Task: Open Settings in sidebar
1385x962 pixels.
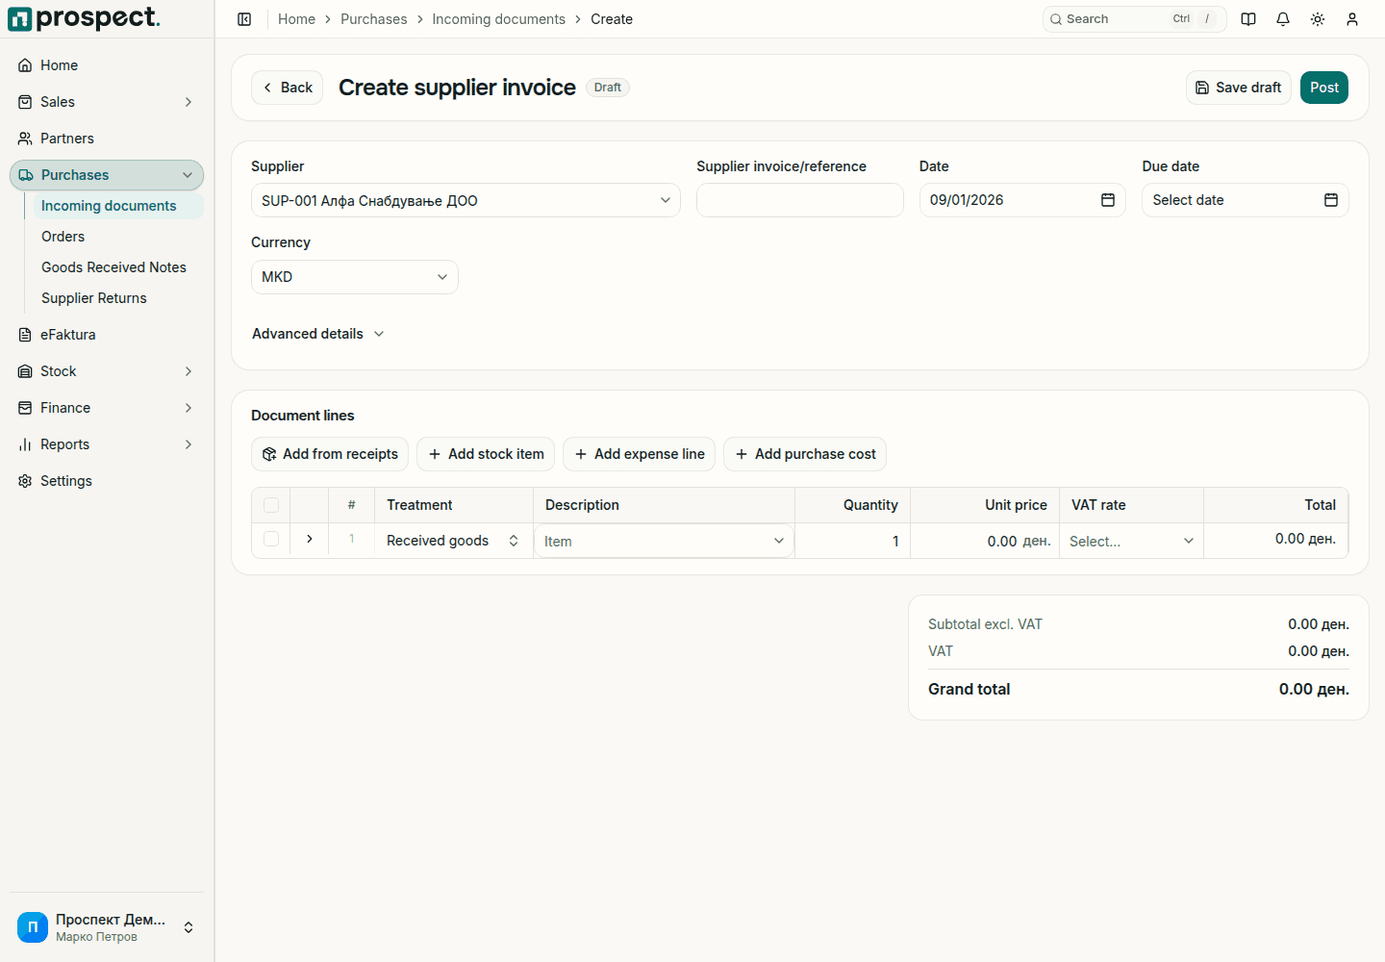Action: [x=107, y=481]
